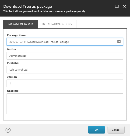130x136 pixels.
Task: Click the version label
Action: point(12,77)
